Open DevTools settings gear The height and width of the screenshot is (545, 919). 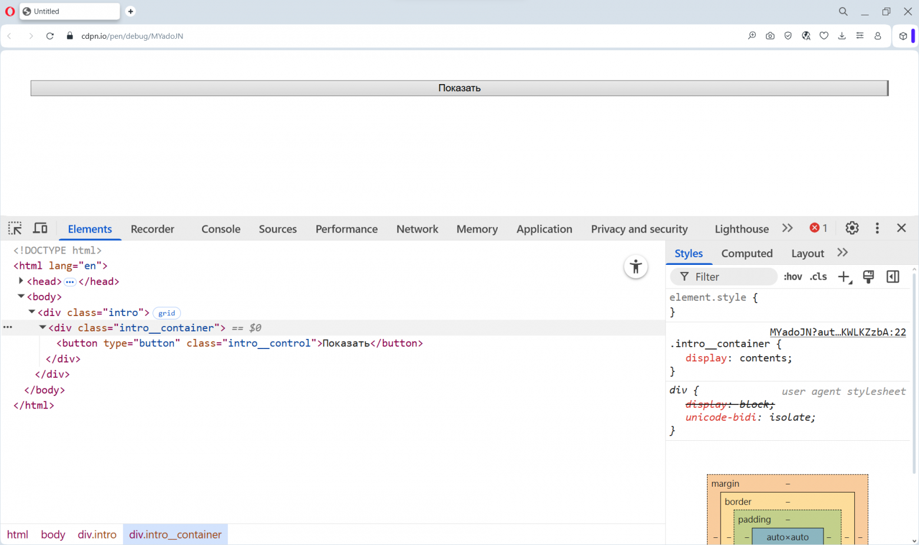[852, 228]
